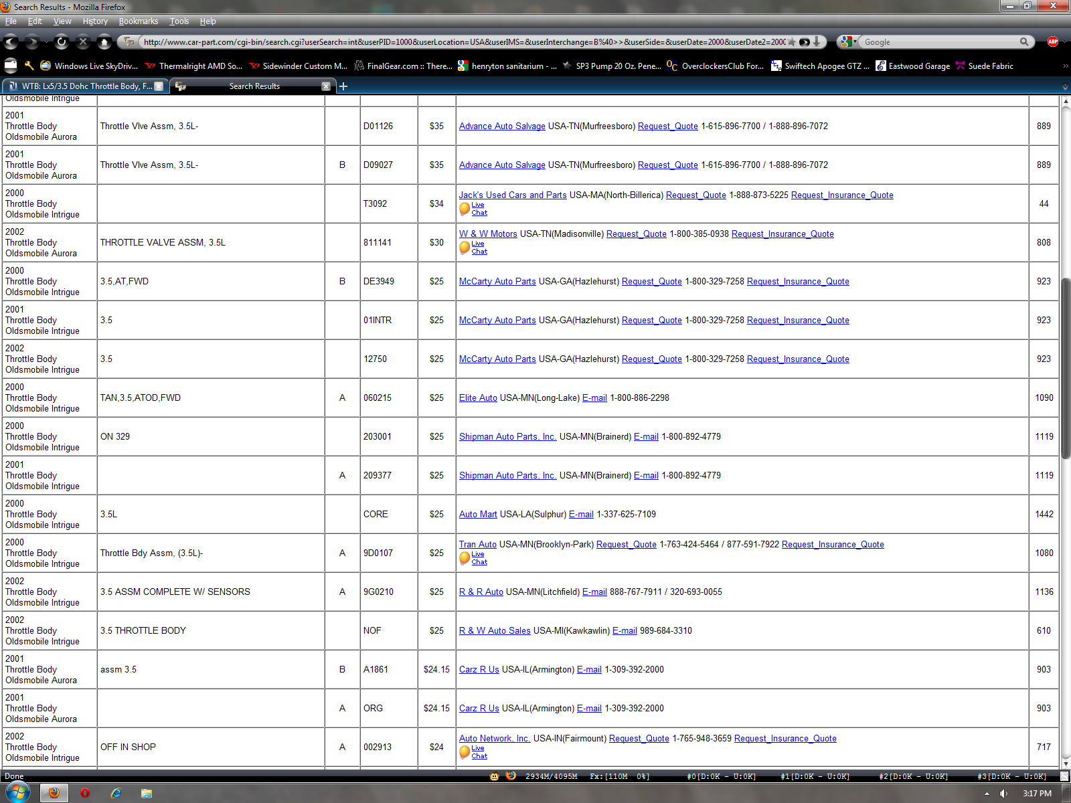Open the Adblock Plus dropdown arrow

[x=1065, y=41]
